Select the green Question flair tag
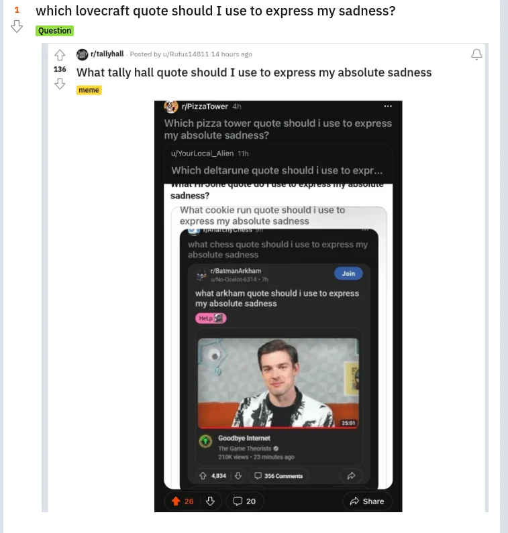Viewport: 508px width, 533px height. [54, 31]
